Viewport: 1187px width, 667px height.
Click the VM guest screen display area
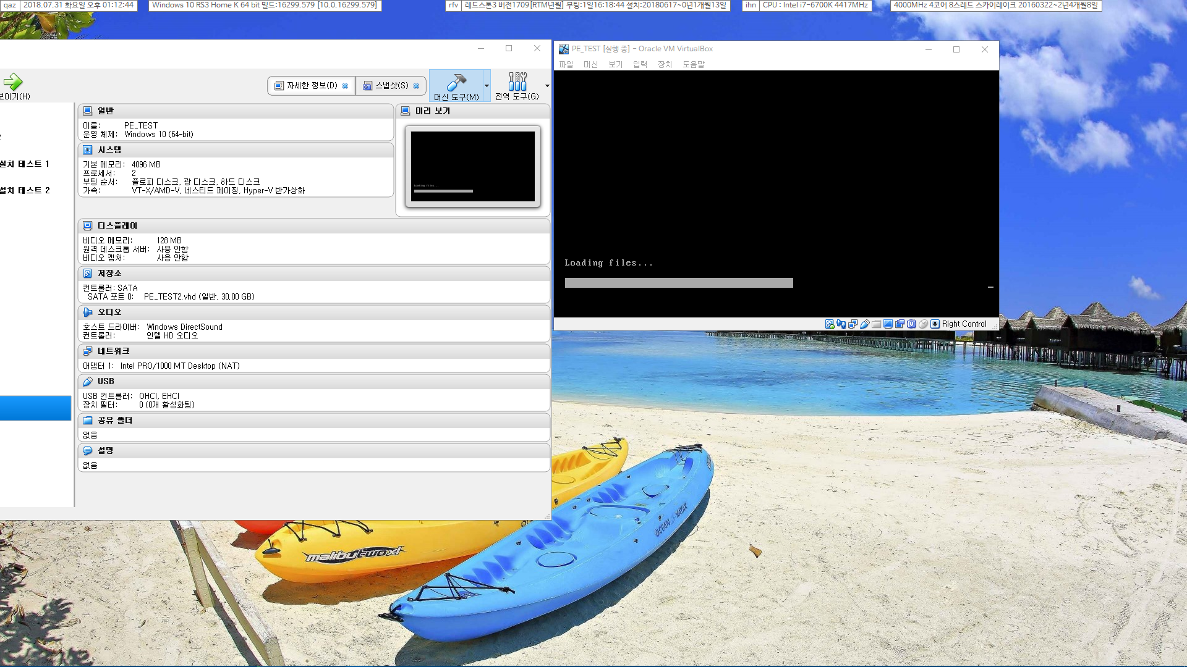click(x=776, y=194)
